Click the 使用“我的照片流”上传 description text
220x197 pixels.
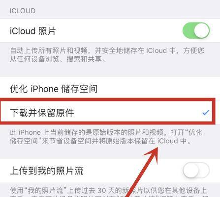point(108,193)
